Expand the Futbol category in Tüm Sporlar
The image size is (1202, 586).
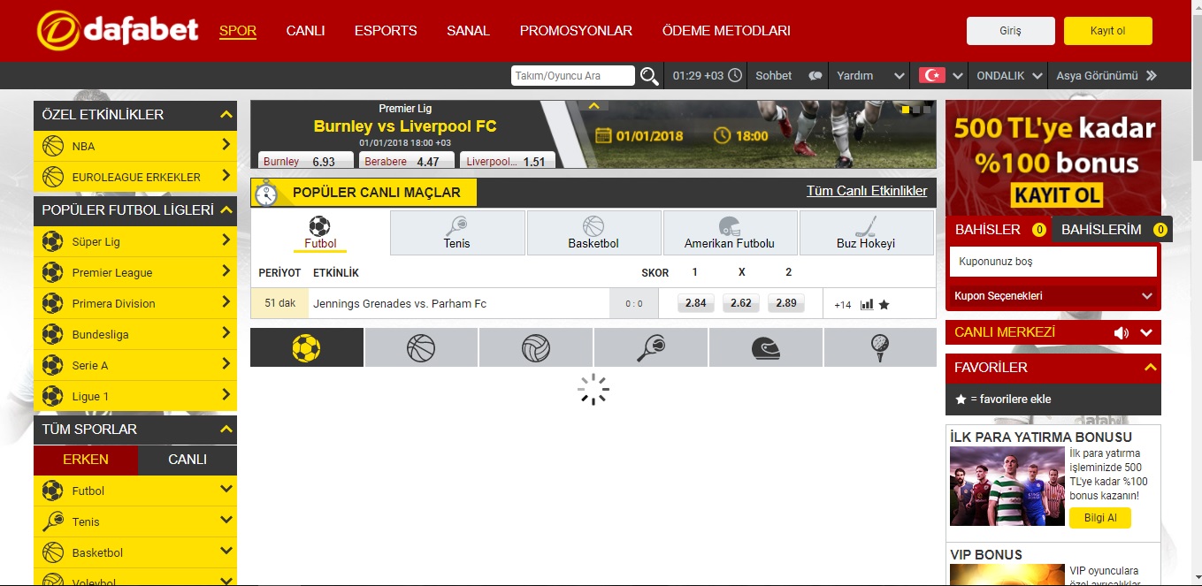pyautogui.click(x=226, y=490)
